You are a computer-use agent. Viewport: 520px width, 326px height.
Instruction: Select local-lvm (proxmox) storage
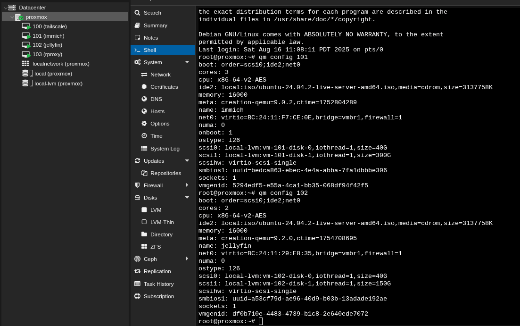click(x=58, y=84)
